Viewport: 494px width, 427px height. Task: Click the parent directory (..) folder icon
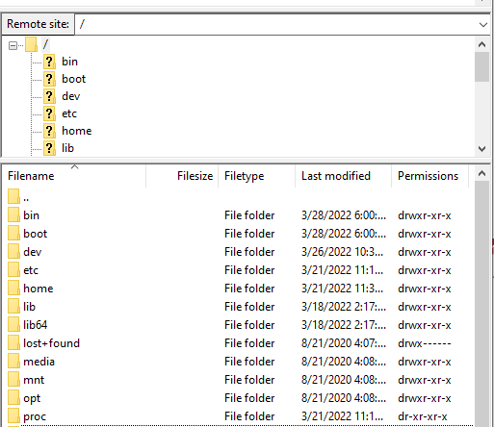13,196
